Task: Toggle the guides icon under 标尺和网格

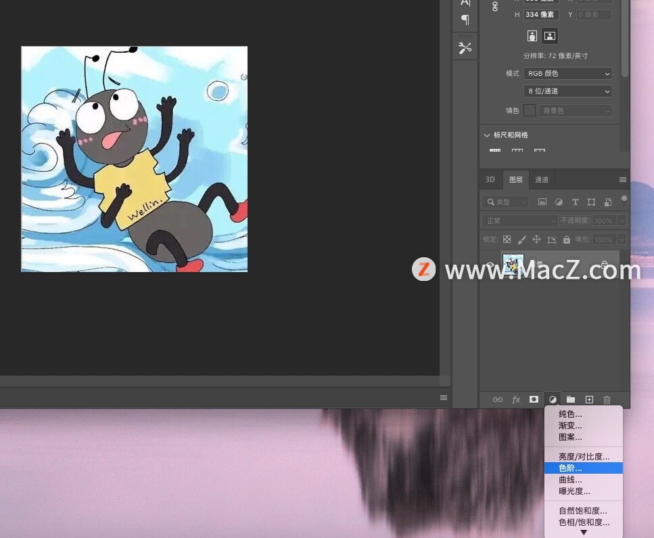Action: pos(540,150)
